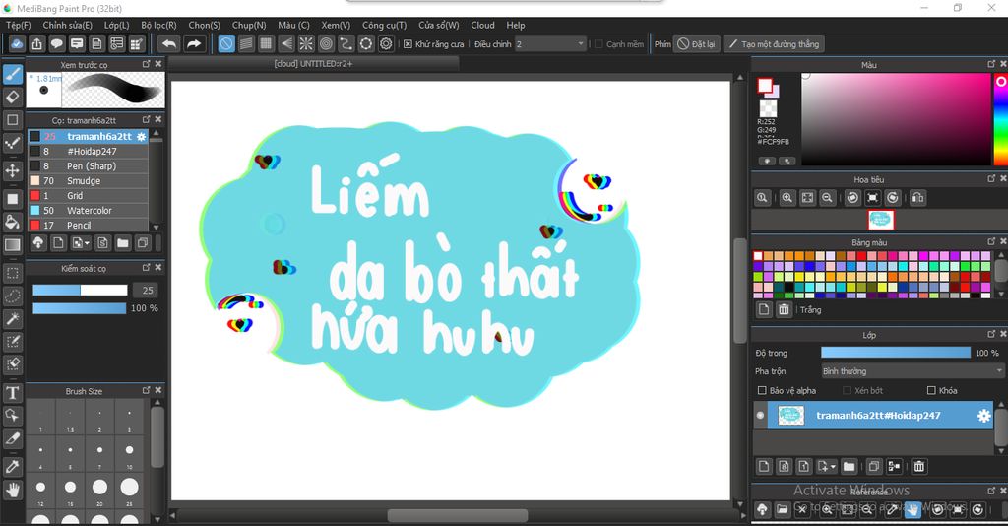Click the Undo arrow
Viewport: 1008px width, 526px height.
coord(169,43)
